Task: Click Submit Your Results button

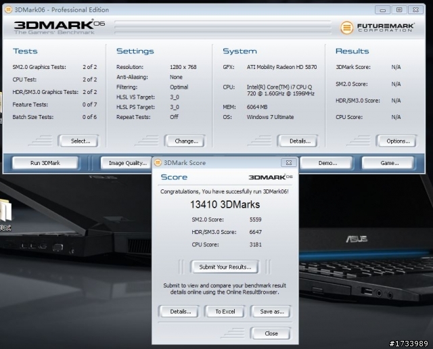Action: pos(225,267)
